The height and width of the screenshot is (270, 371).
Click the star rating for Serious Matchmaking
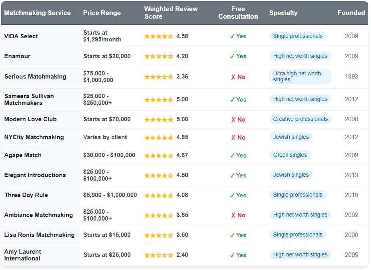click(158, 77)
